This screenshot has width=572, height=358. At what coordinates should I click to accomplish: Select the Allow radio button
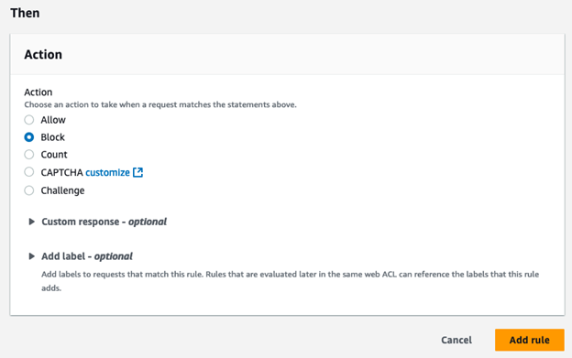[x=29, y=120]
